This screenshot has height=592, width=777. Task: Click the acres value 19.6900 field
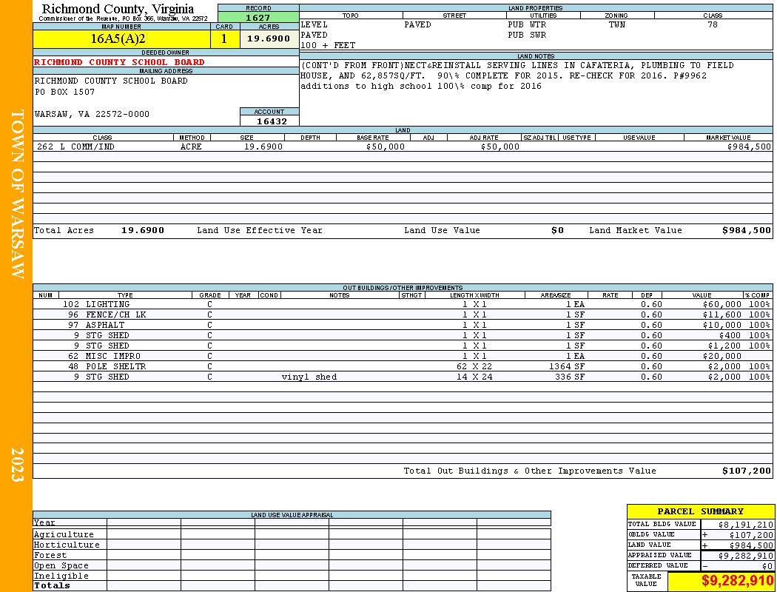[x=269, y=39]
